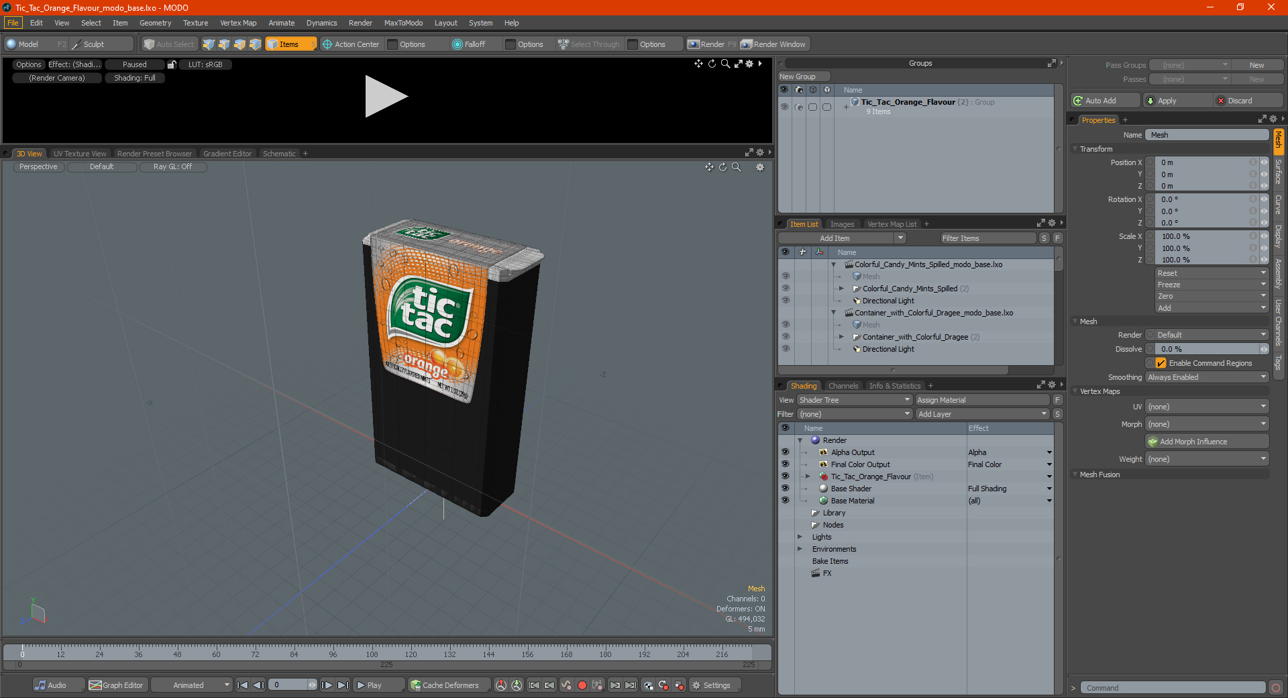Activate the Sculpt tool

pyautogui.click(x=102, y=44)
